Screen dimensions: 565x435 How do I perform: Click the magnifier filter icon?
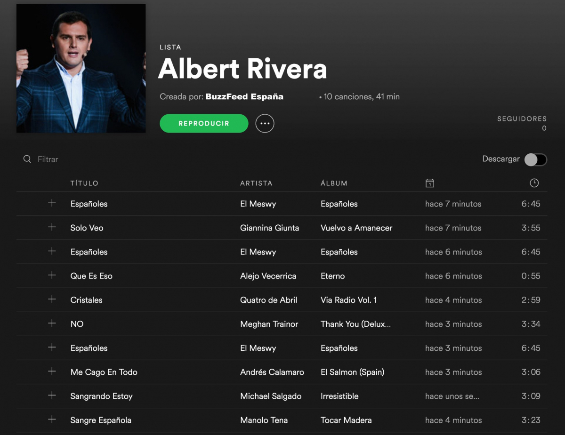27,159
